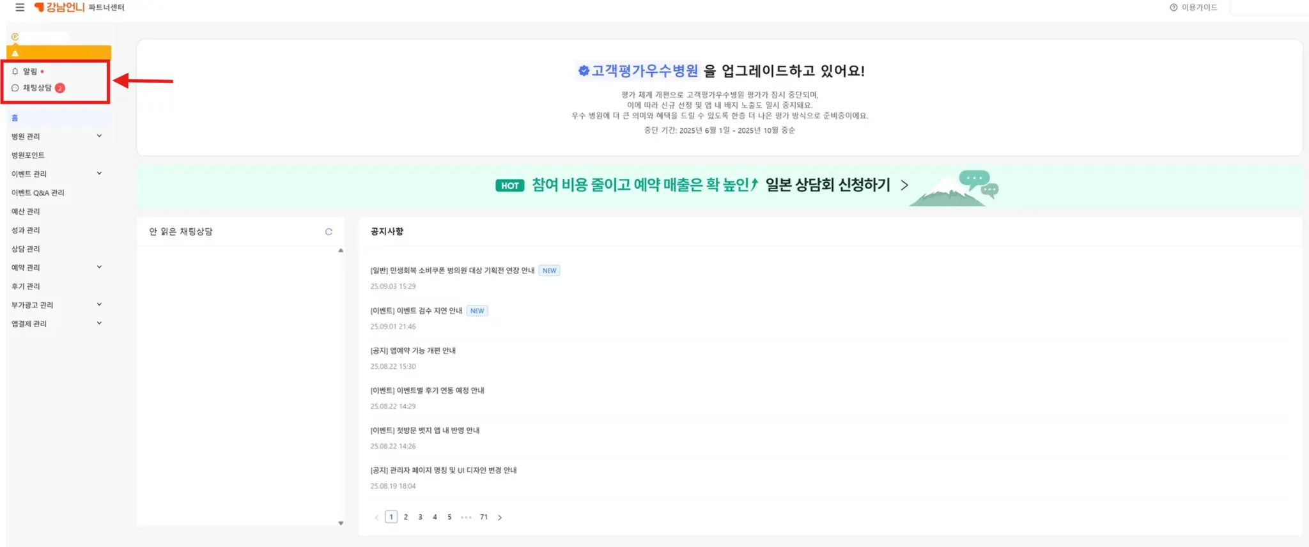Viewport: 1309px width, 547px height.
Task: Click the 공지사항 heading
Action: pyautogui.click(x=387, y=231)
